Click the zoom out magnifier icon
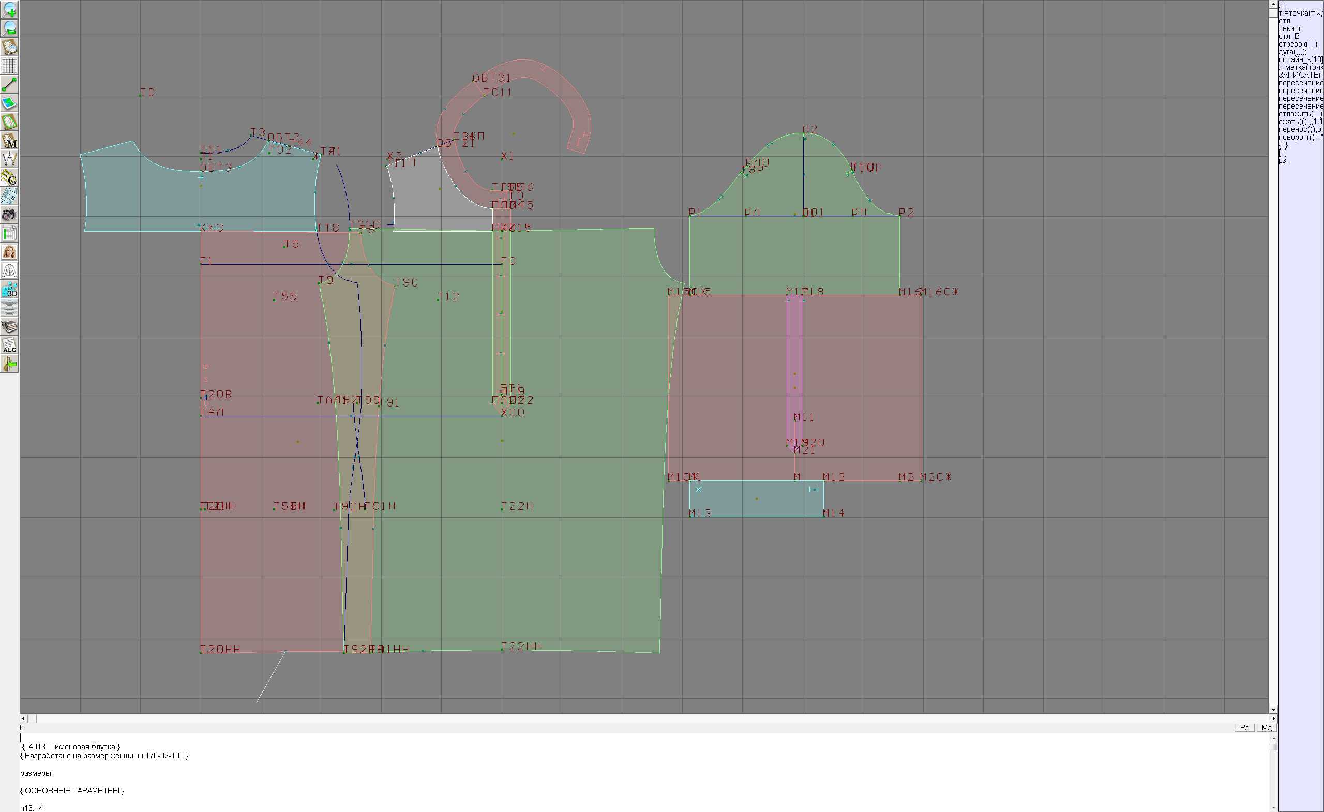Screen dimensions: 1324x812 coord(9,28)
